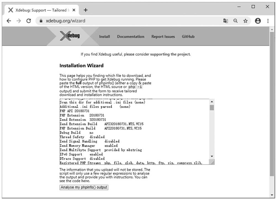Click the 'DTrace Support disabled' line
This screenshot has height=199, width=276.
click(82, 158)
